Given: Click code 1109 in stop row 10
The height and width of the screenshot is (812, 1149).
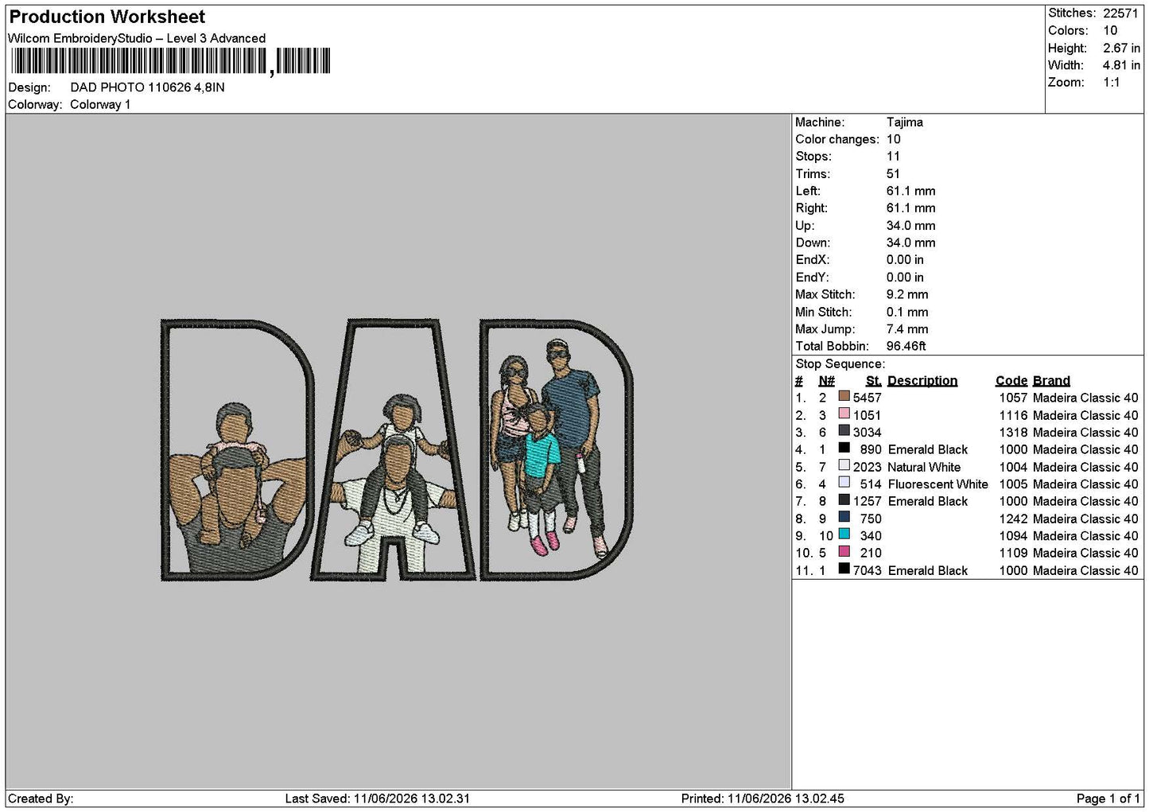Looking at the screenshot, I should click(x=1013, y=553).
